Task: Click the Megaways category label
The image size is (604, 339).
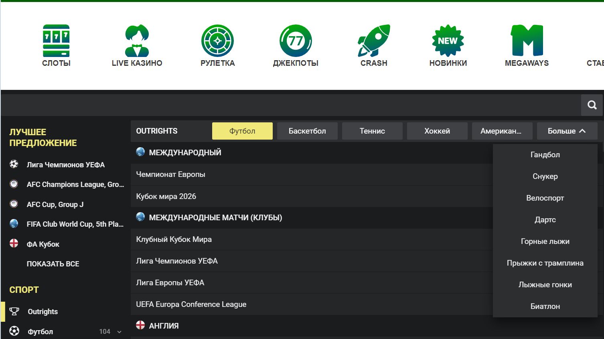Action: (x=527, y=63)
